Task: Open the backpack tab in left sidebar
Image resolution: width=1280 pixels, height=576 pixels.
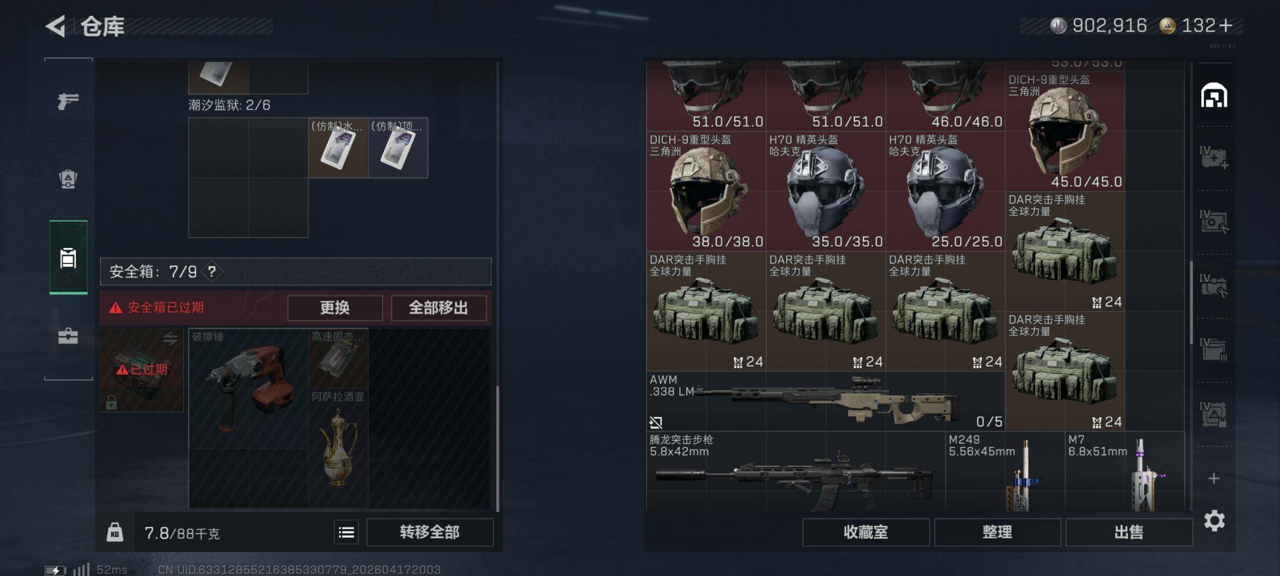Action: [x=68, y=179]
